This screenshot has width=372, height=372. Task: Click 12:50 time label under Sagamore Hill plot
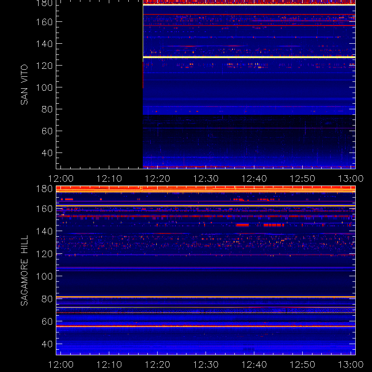(x=303, y=365)
